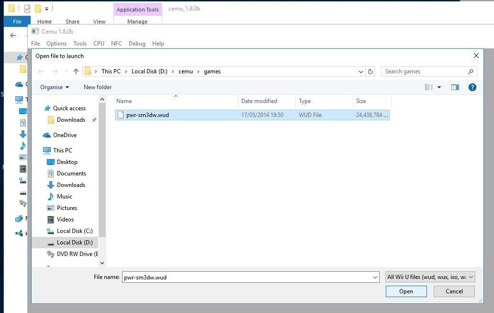Switch to Explorer's View ribbon tab
The width and height of the screenshot is (494, 313).
[99, 22]
